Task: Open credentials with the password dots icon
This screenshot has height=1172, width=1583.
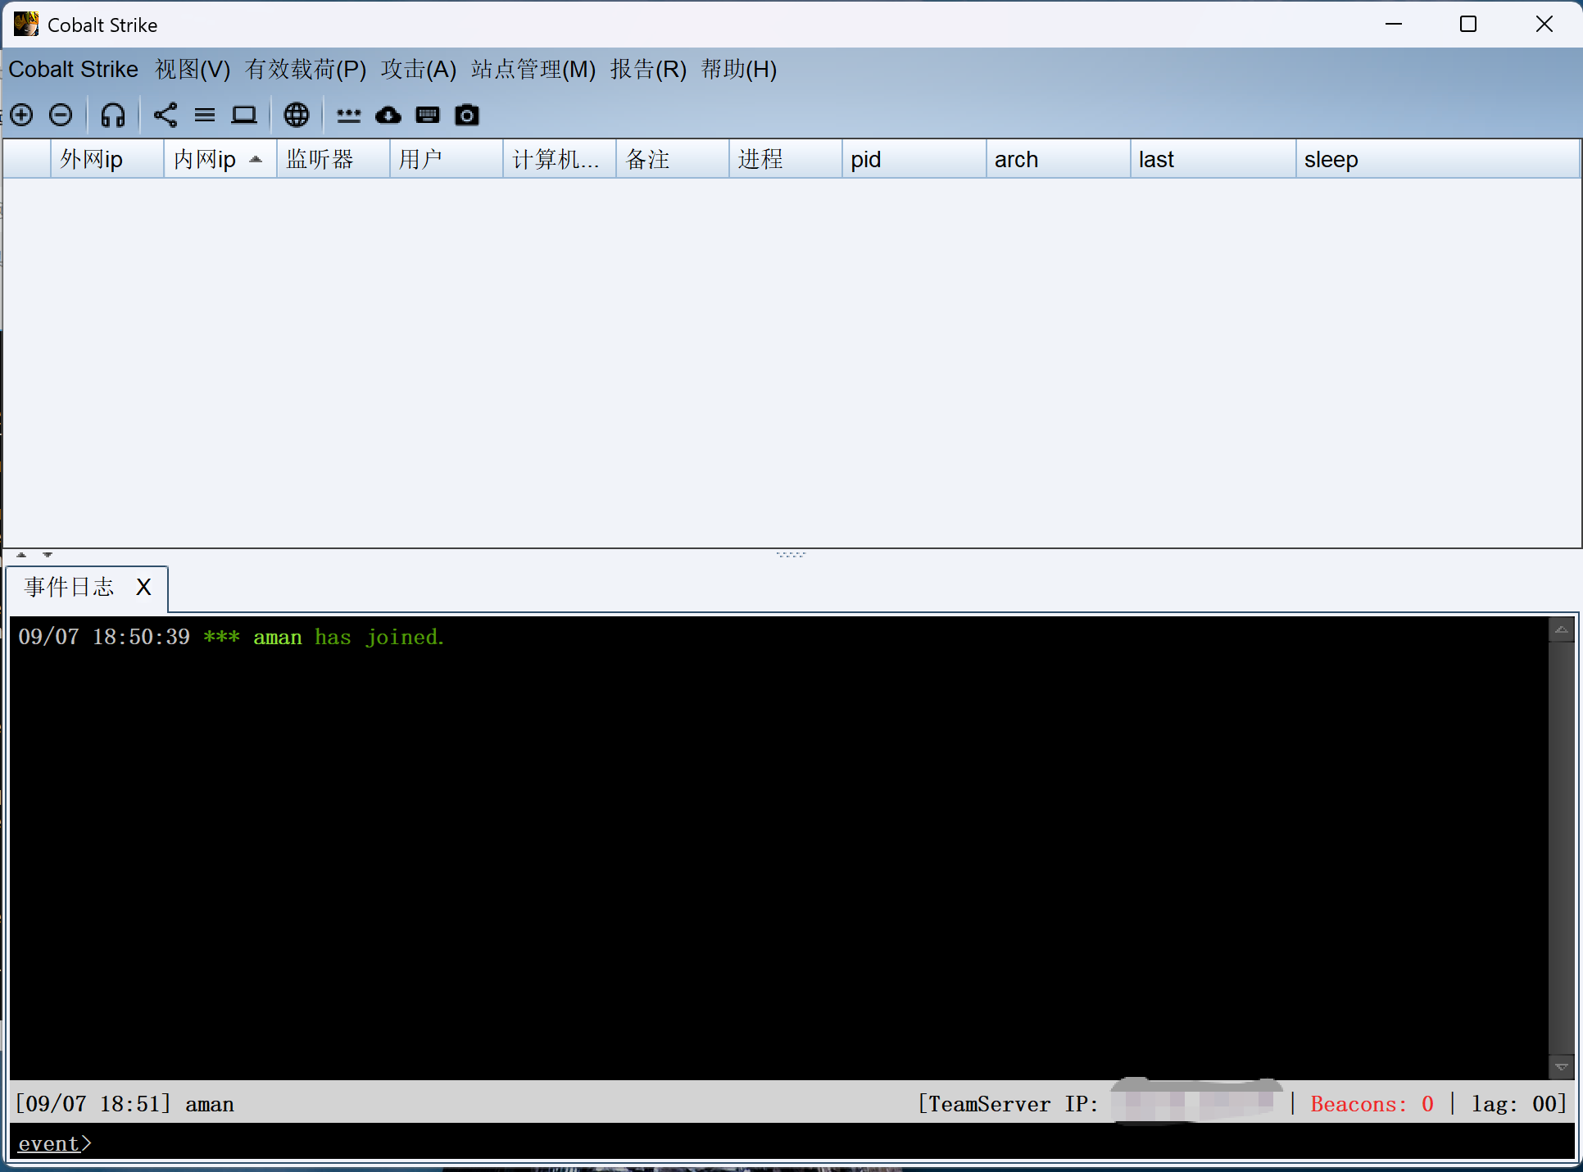Action: [x=349, y=115]
